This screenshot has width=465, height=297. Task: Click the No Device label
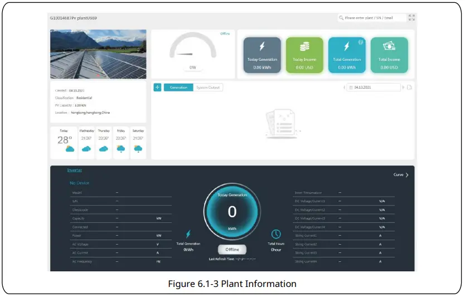80,183
